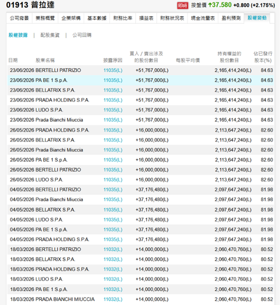280x305 pixels.
Task: Open 11032(L) link for 18/03/2026 BERTELLI PATRIZIO
Action: click(113, 249)
